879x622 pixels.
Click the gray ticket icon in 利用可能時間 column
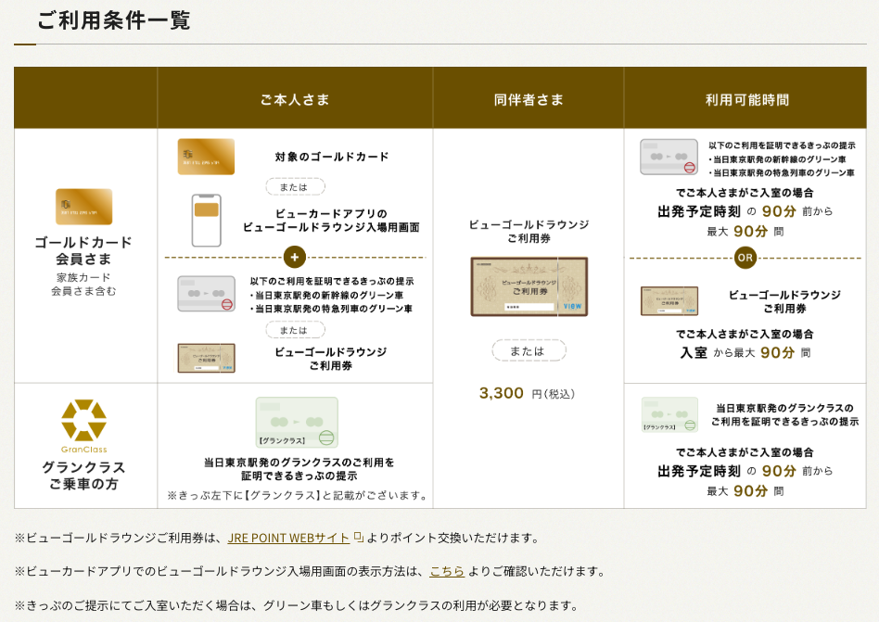[x=669, y=157]
